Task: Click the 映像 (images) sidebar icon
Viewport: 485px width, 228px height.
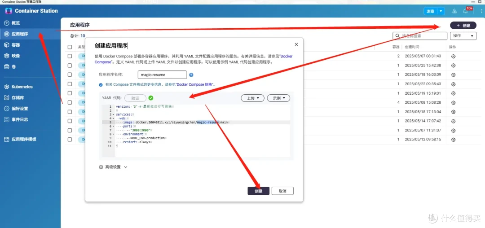Action: pyautogui.click(x=6, y=56)
